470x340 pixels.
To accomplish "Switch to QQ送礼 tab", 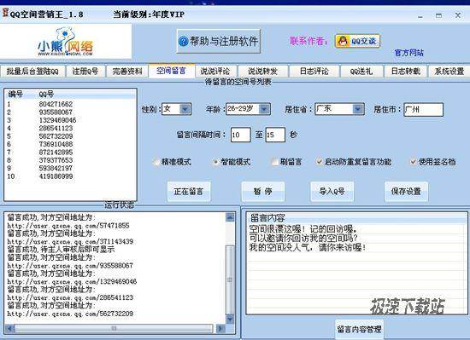I will pyautogui.click(x=361, y=71).
